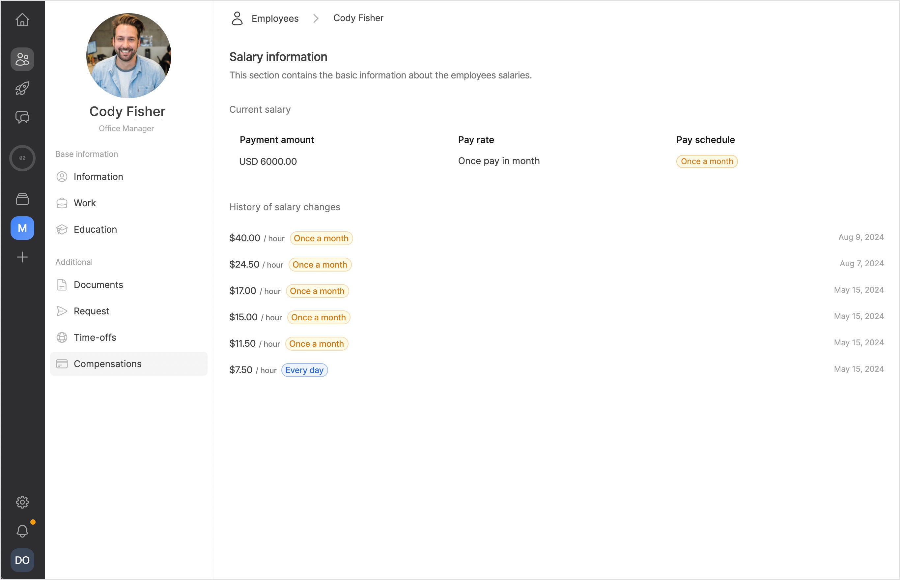Open settings gear icon
The image size is (900, 580).
[22, 502]
